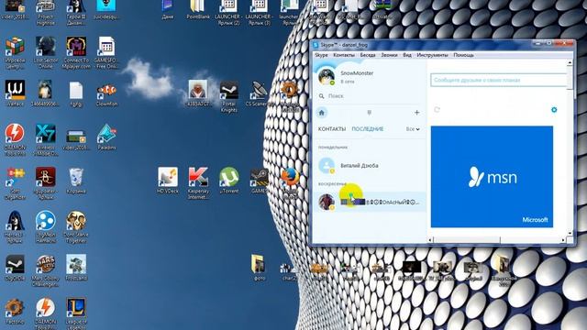
Task: Open the League of Legends shortcut
Action: [76, 313]
